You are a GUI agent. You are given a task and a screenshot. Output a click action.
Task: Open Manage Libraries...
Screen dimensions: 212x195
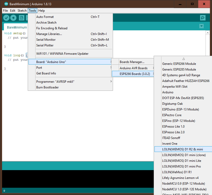[70, 34]
